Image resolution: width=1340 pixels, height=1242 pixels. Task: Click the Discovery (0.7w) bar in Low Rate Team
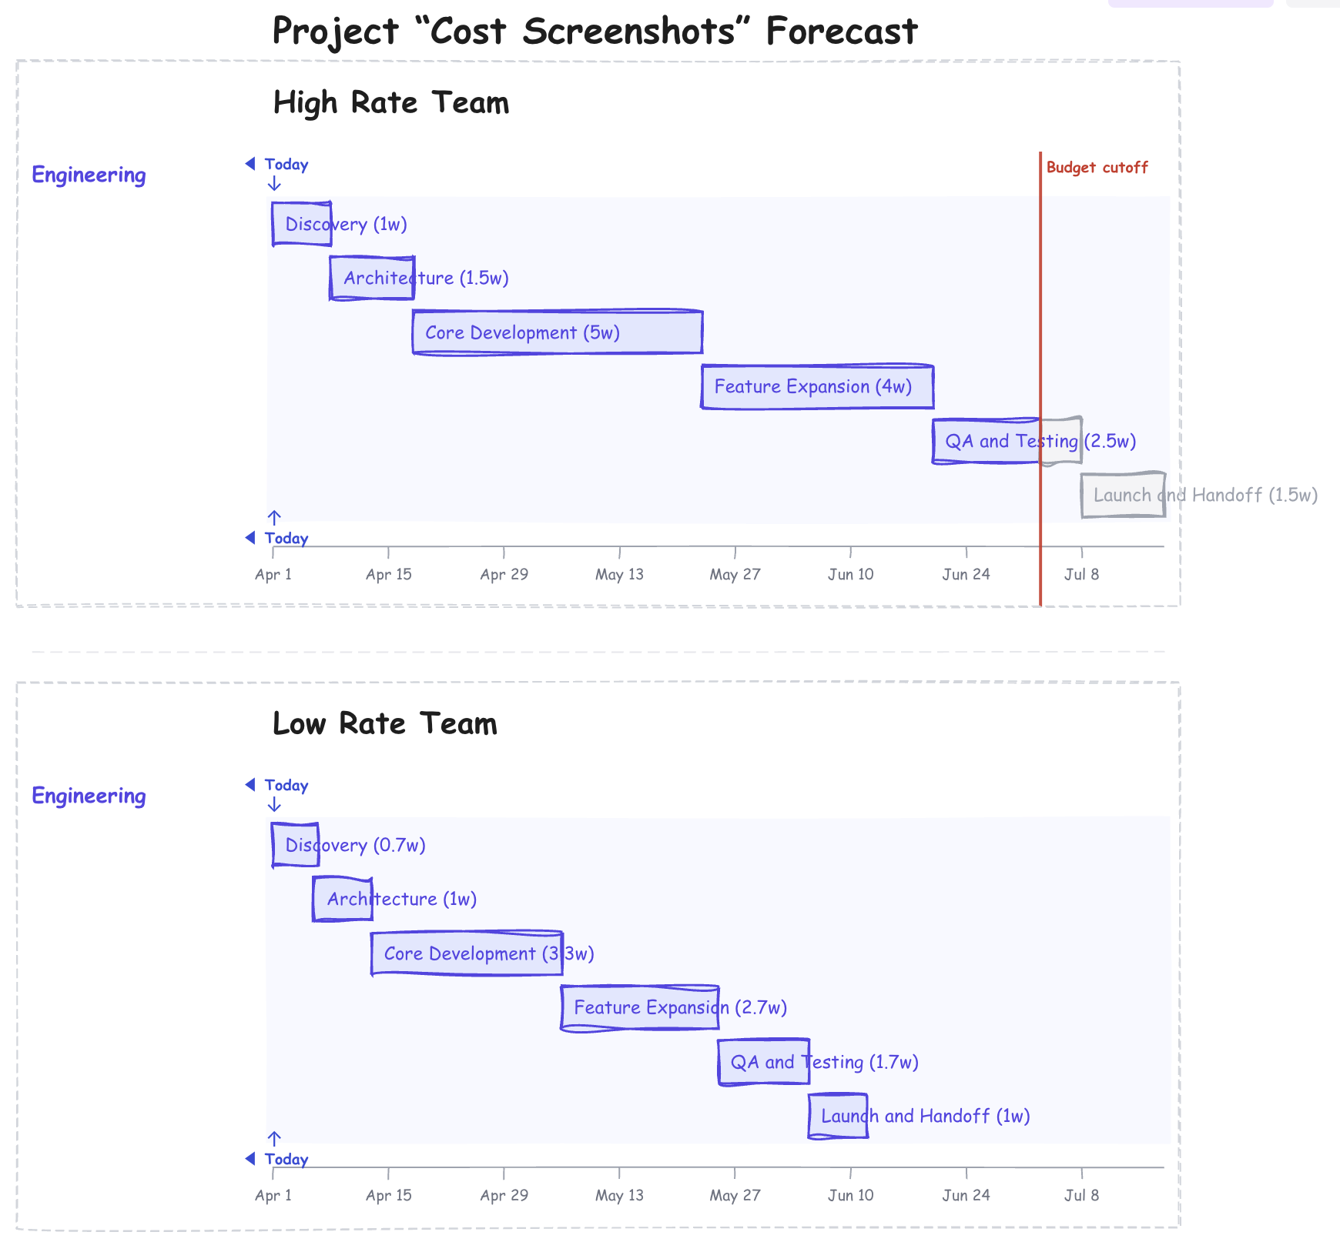(x=295, y=845)
